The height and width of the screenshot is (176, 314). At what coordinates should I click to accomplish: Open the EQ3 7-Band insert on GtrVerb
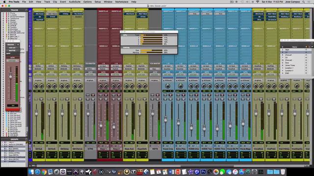coord(52,14)
